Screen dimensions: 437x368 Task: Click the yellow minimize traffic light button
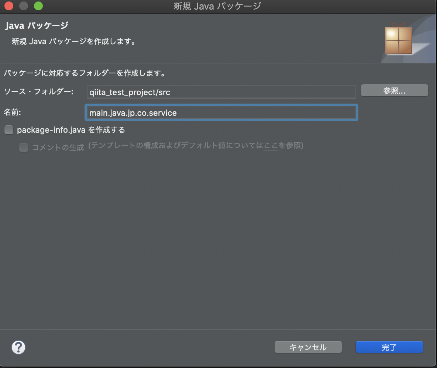point(23,6)
